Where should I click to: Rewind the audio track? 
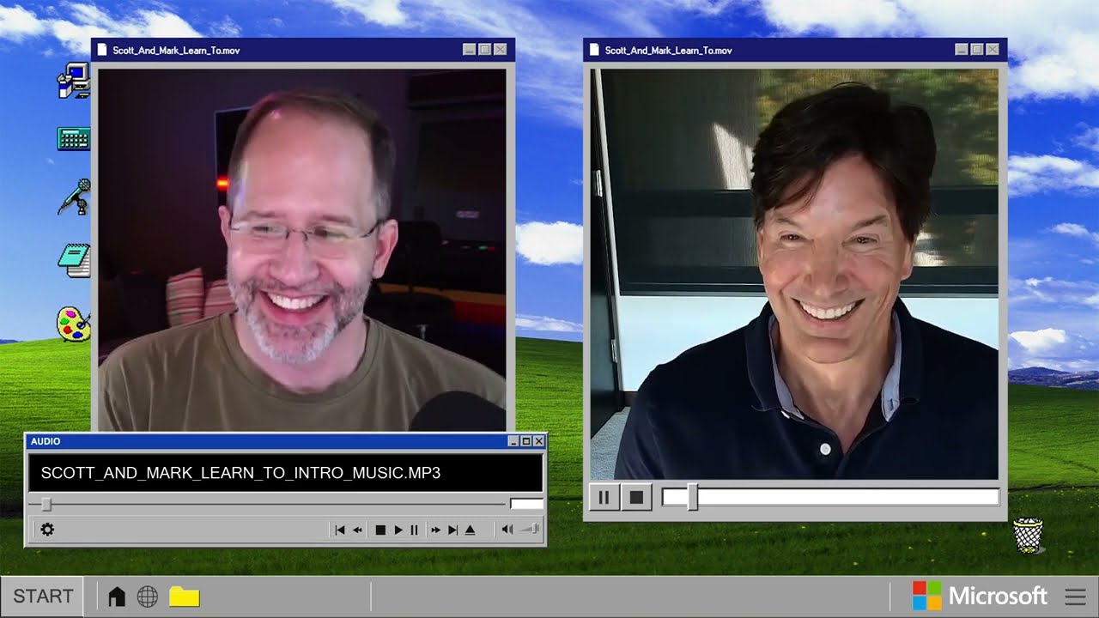tap(358, 530)
